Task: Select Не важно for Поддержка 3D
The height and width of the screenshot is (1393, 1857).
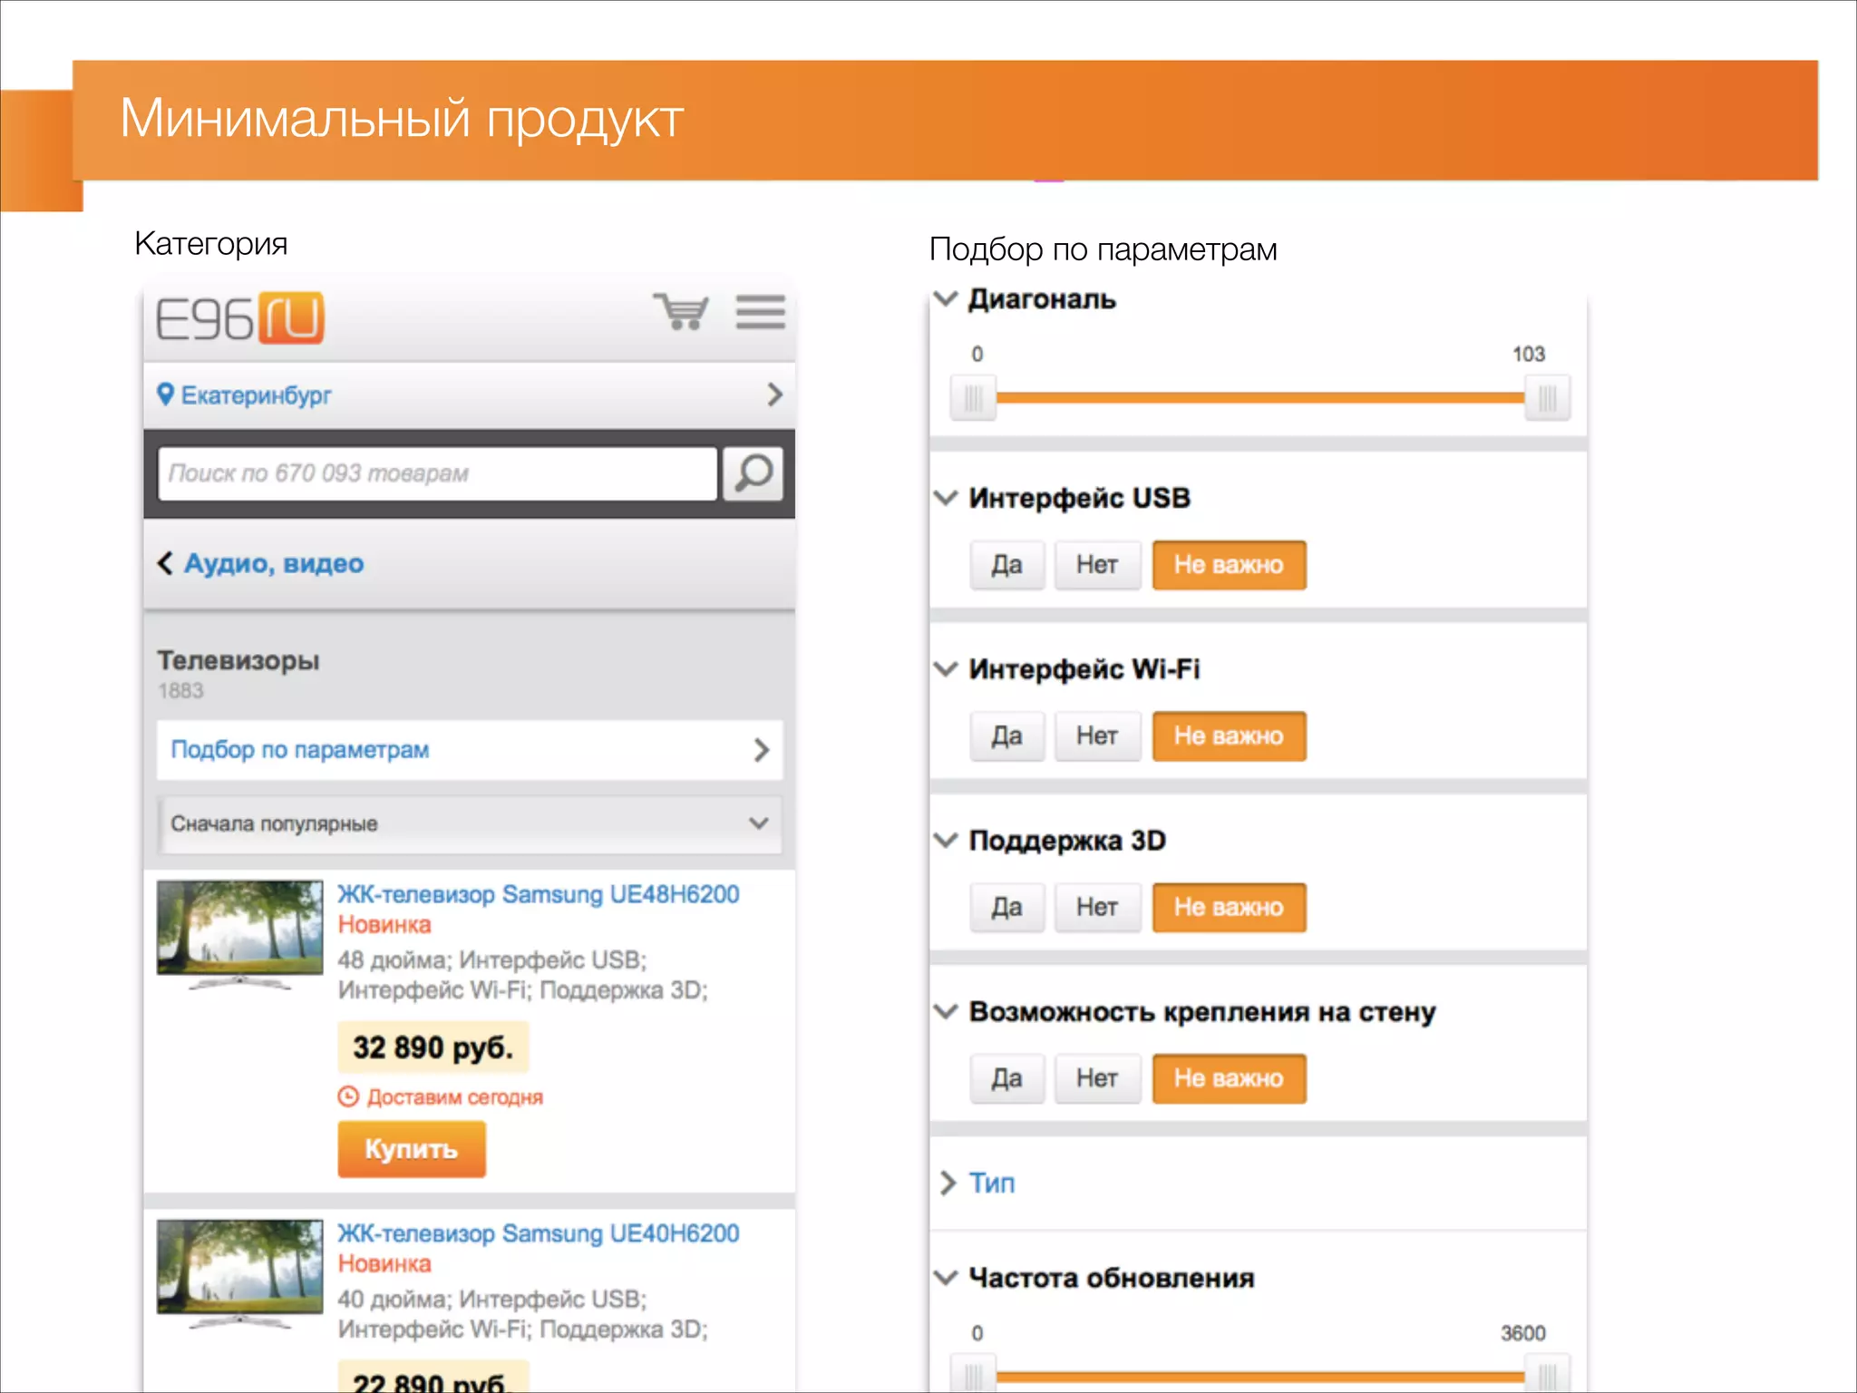Action: pos(1230,908)
